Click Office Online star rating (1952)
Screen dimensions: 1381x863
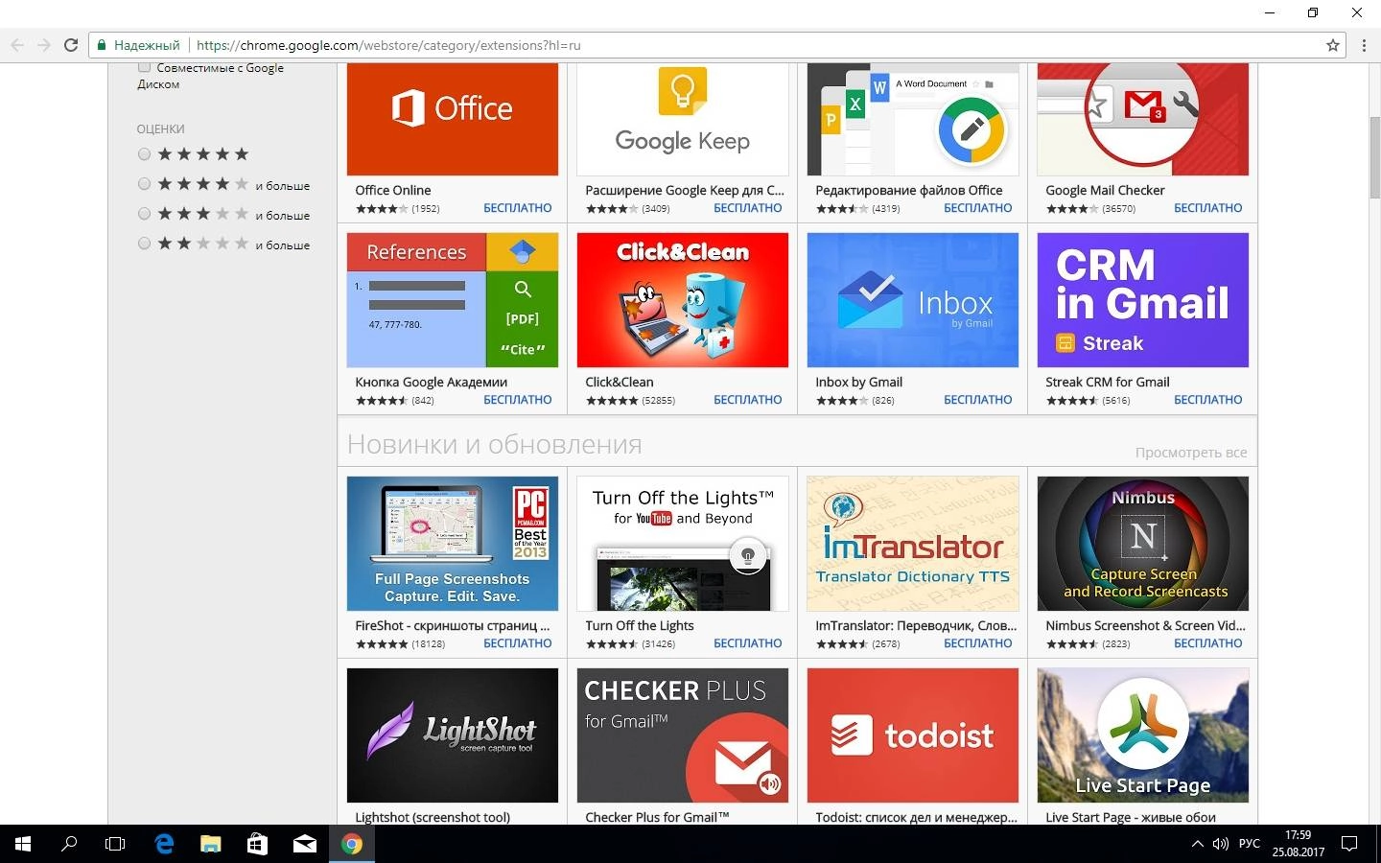tap(382, 209)
